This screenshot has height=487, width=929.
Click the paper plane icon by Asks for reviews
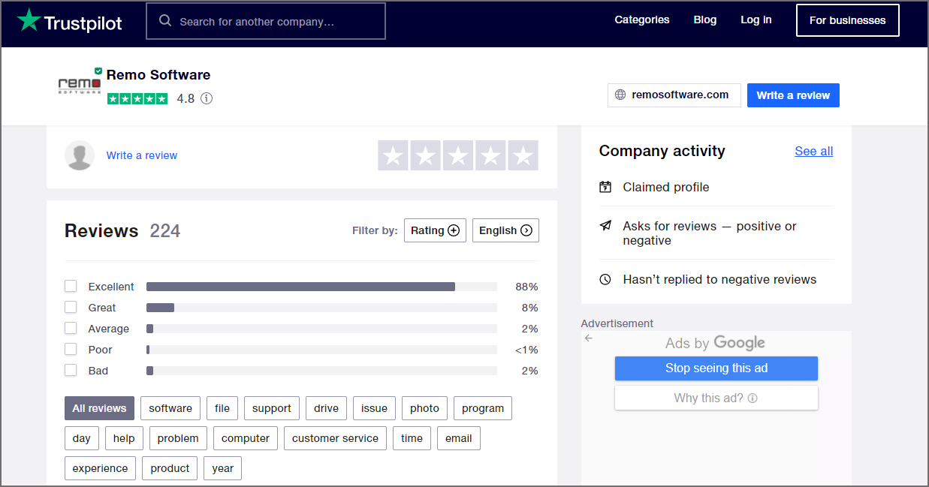tap(605, 226)
